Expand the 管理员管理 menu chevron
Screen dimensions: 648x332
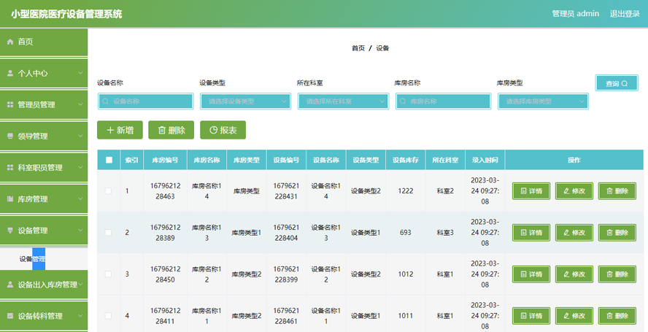tap(80, 104)
